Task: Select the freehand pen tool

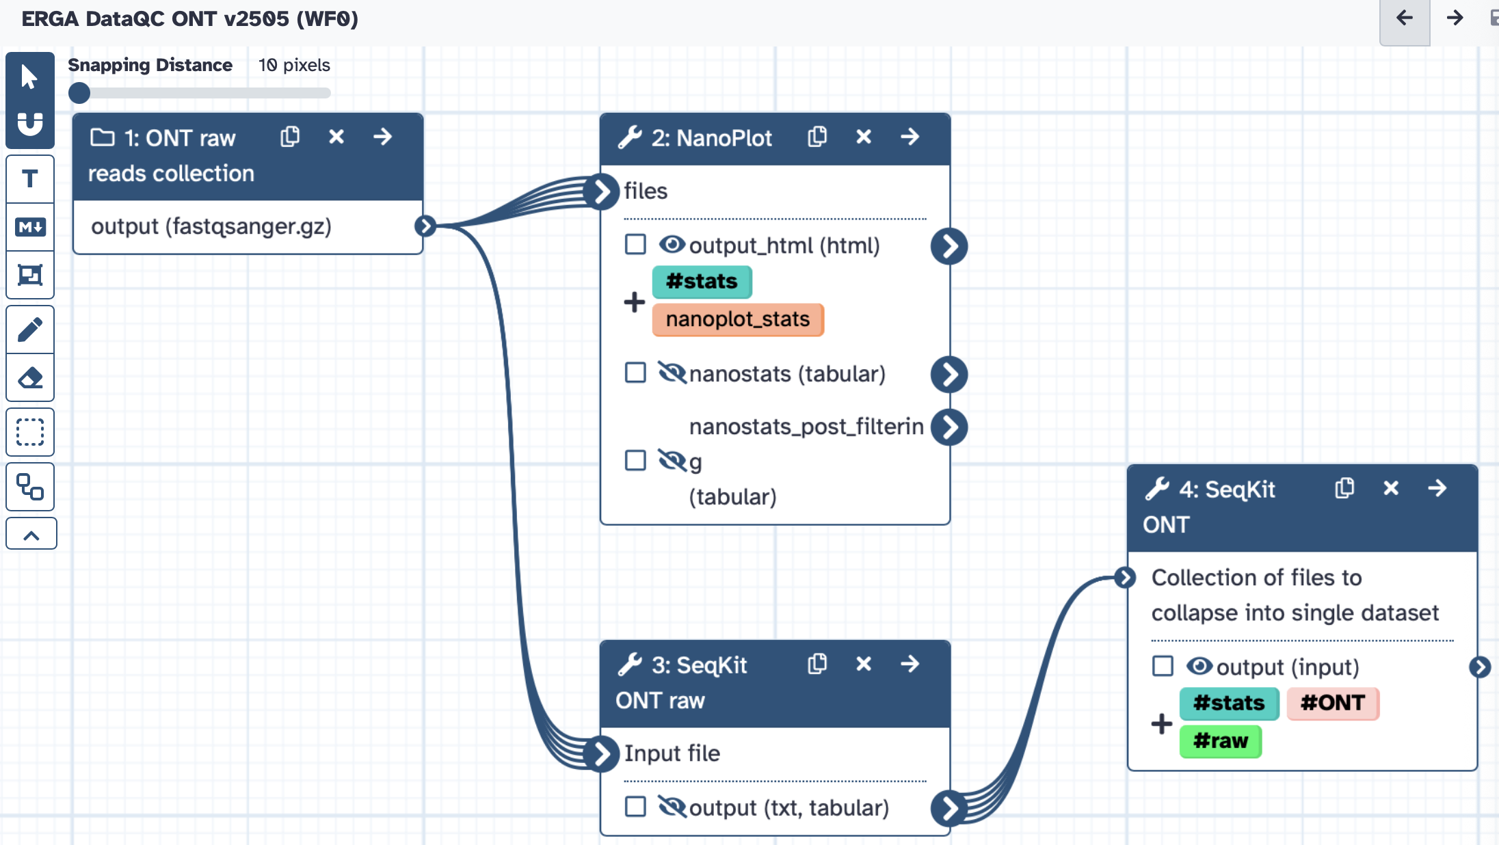Action: click(x=29, y=330)
